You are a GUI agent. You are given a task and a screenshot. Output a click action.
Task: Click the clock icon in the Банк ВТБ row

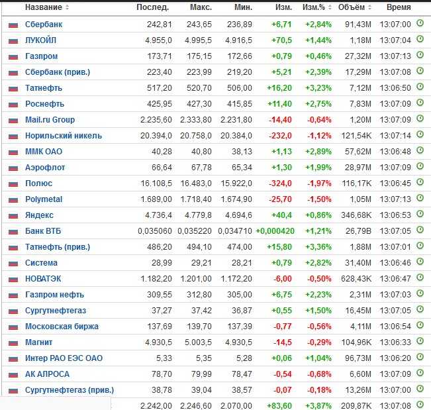tap(420, 230)
